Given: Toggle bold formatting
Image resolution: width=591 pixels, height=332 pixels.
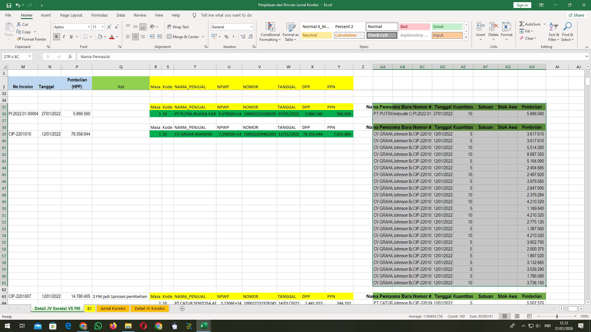Looking at the screenshot, I should click(56, 37).
